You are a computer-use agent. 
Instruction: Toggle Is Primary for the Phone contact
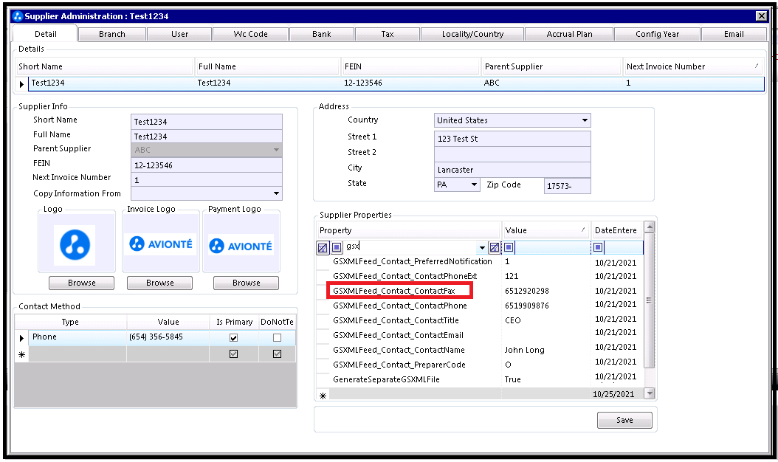[234, 338]
